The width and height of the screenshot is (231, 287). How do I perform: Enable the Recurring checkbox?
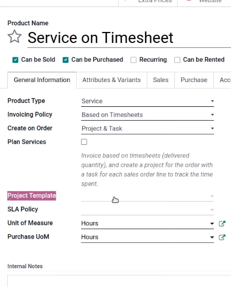[133, 60]
